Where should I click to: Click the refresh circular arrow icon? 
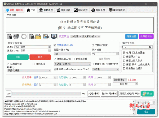24,36
